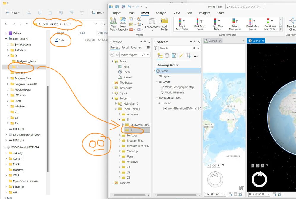Image resolution: width=296 pixels, height=199 pixels.
Task: Collapse the Maps node in Catalog
Action: pos(112,61)
